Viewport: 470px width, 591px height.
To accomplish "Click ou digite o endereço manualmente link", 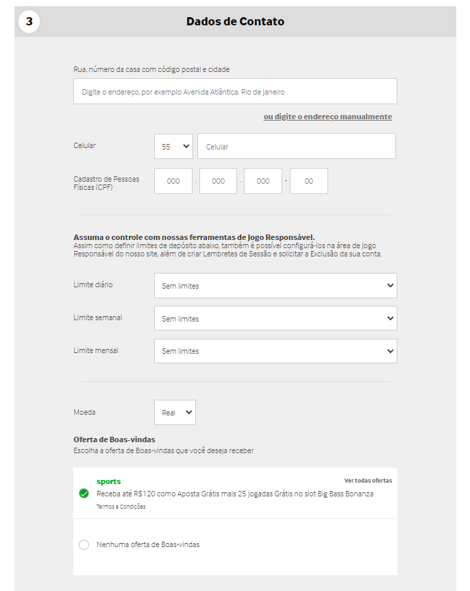I will click(327, 117).
